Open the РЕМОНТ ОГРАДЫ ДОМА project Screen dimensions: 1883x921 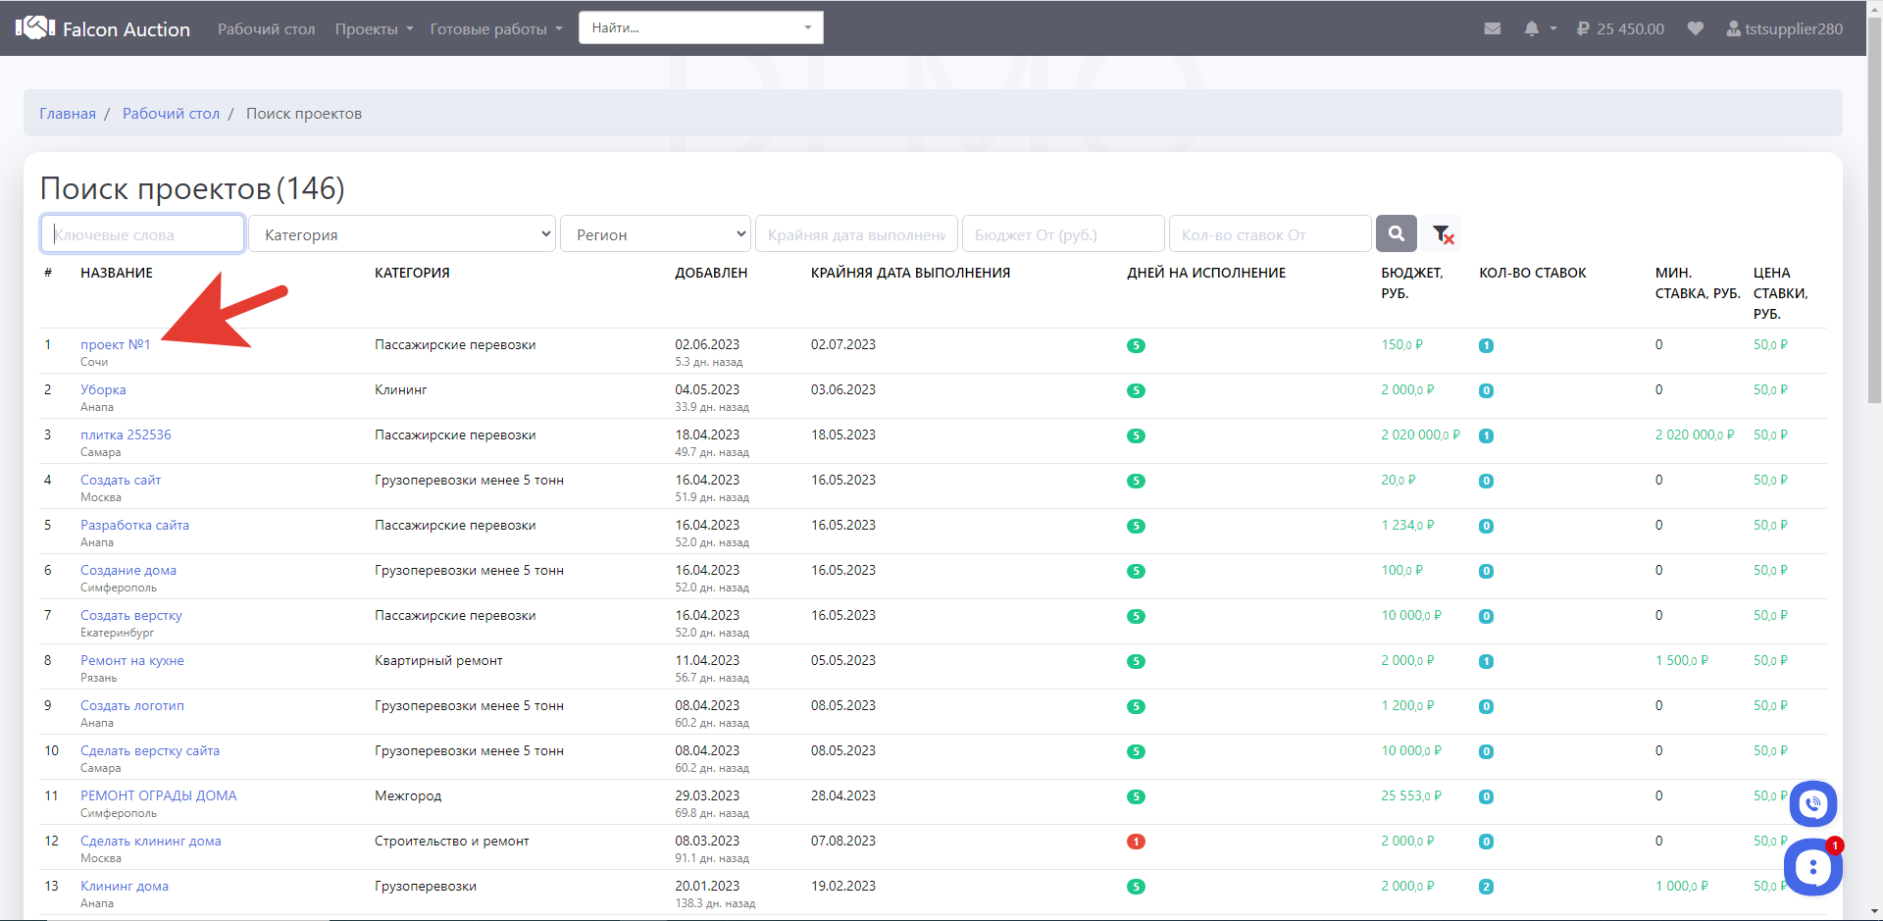pos(158,795)
